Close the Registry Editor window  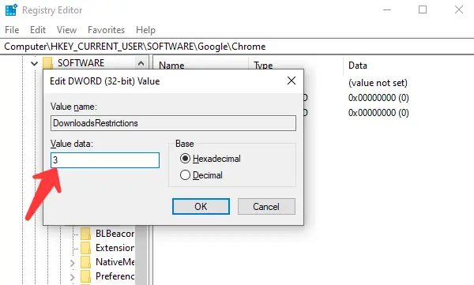coord(459,9)
